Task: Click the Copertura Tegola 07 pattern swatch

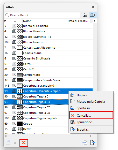Action: click(x=20, y=107)
